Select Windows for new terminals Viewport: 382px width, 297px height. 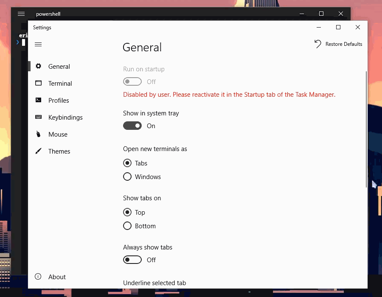pos(127,177)
